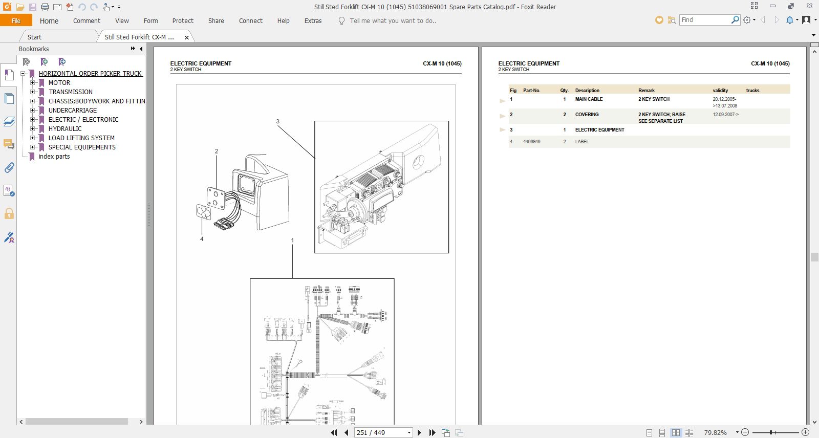This screenshot has width=819, height=438.
Task: Click the Redo arrow icon
Action: tap(94, 7)
